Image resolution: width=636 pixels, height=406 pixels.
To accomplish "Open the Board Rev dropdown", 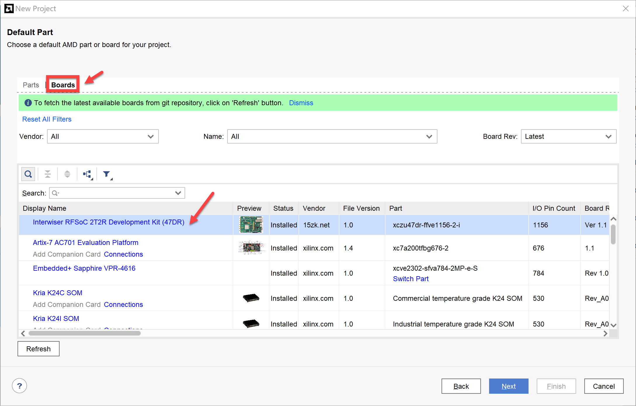I will 569,137.
